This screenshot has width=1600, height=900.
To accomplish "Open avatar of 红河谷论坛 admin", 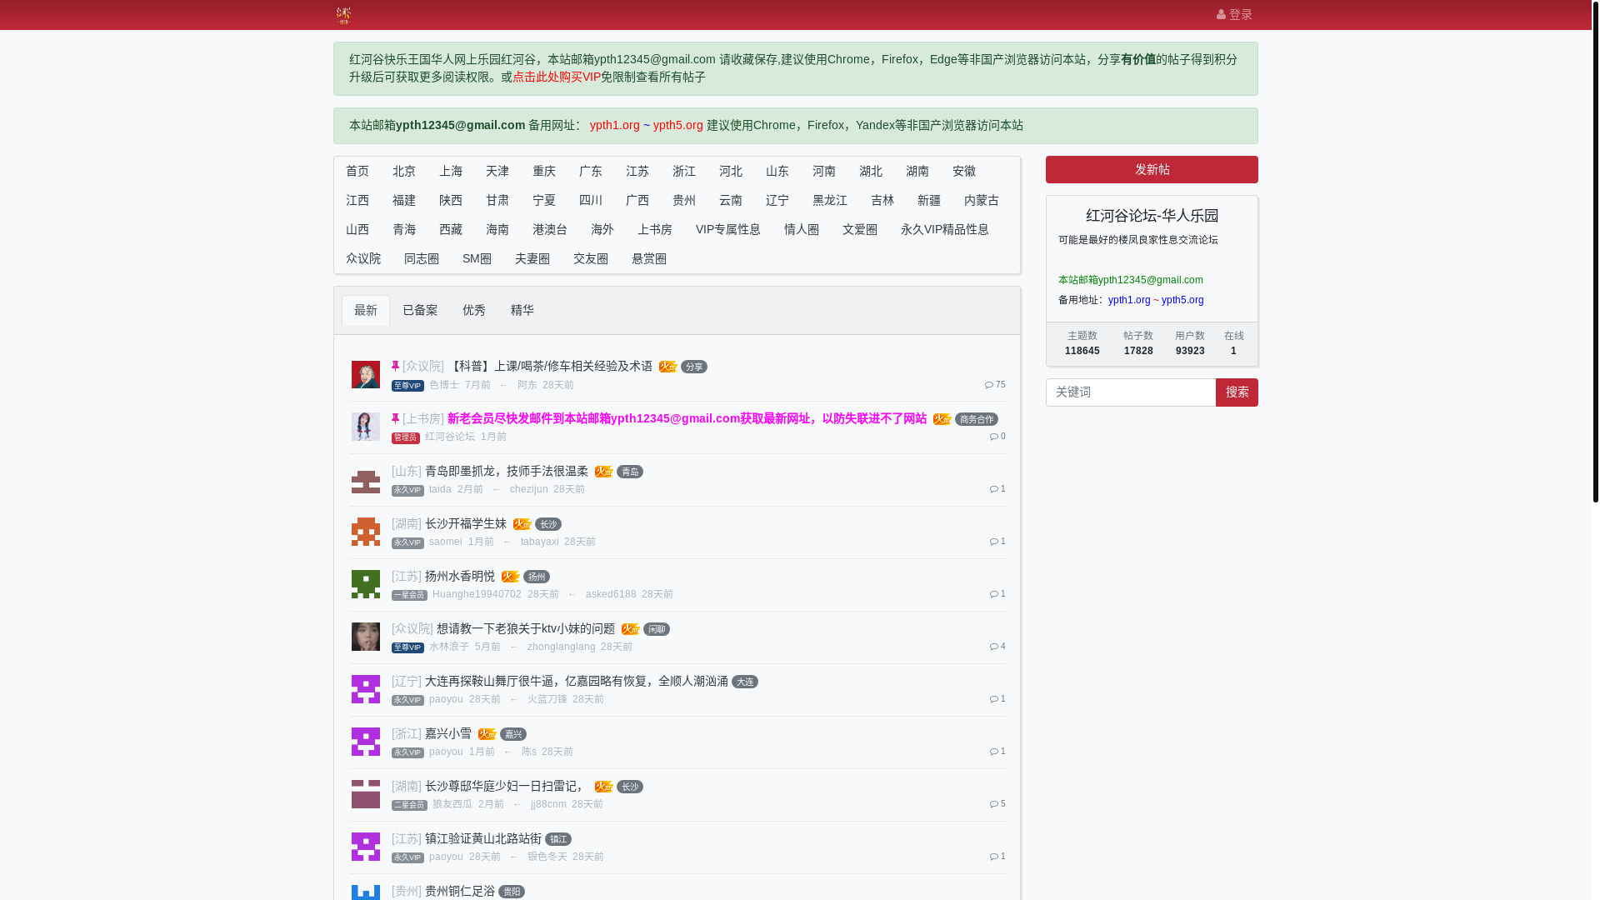I will [x=365, y=427].
